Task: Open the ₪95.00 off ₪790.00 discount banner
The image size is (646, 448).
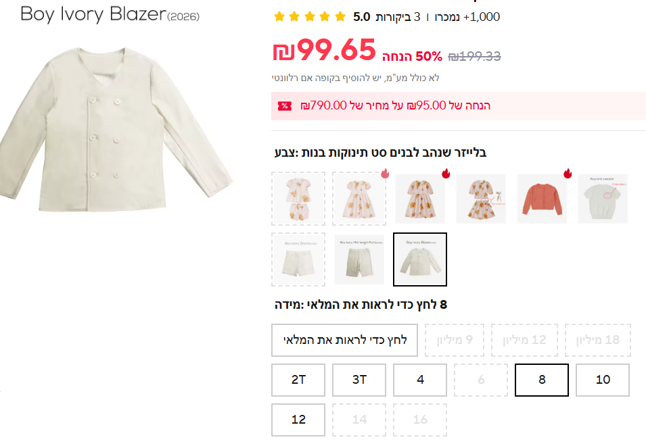Action: pyautogui.click(x=395, y=105)
